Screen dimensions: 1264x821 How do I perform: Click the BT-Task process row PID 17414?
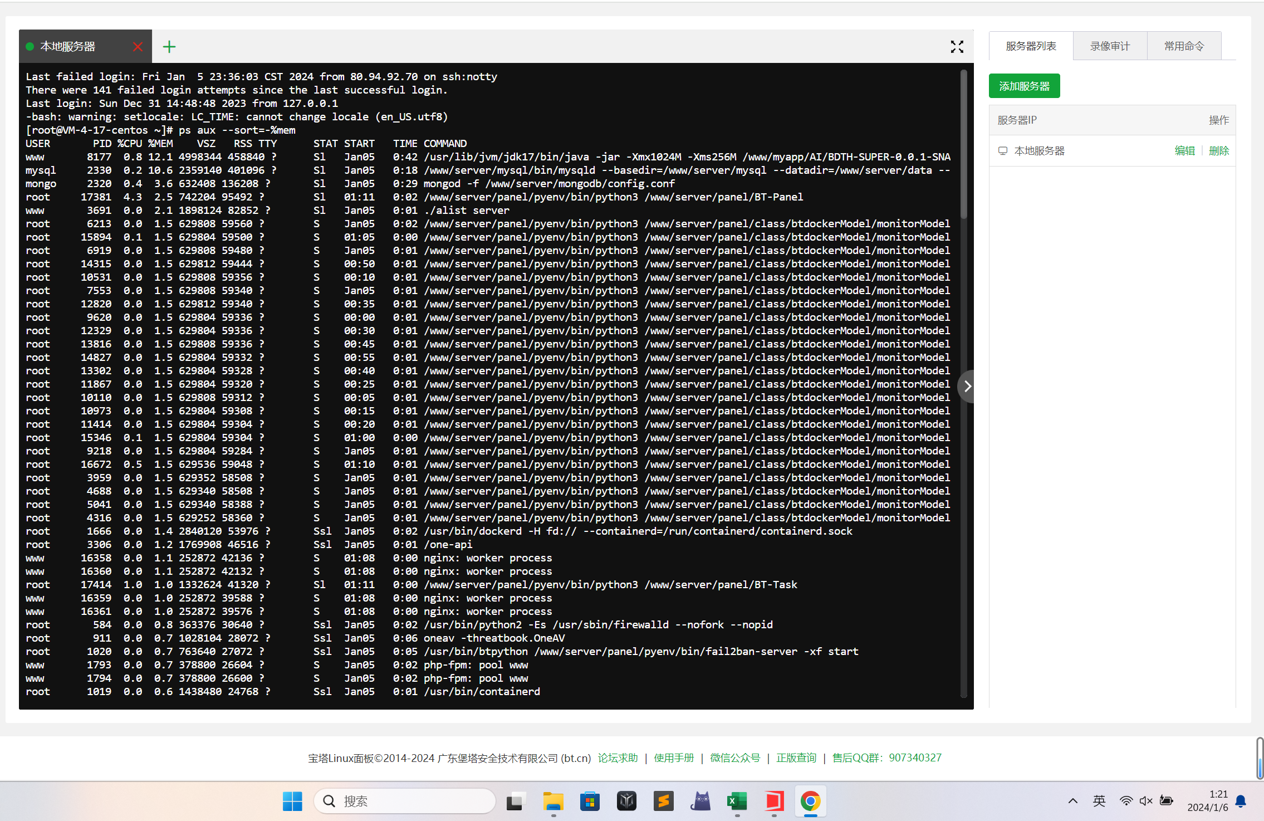[411, 585]
